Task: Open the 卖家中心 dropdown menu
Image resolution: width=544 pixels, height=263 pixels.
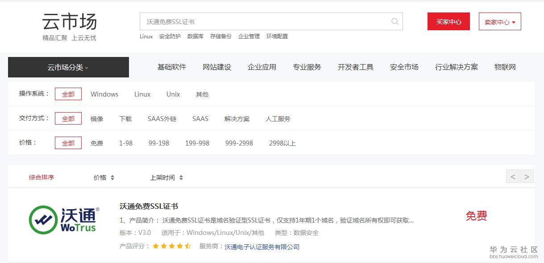Action: 499,21
